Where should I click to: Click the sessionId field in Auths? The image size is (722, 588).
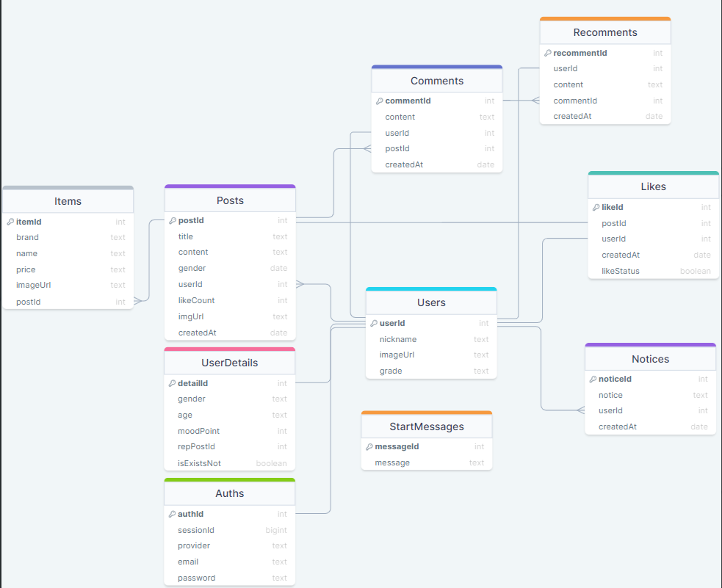[x=230, y=530]
